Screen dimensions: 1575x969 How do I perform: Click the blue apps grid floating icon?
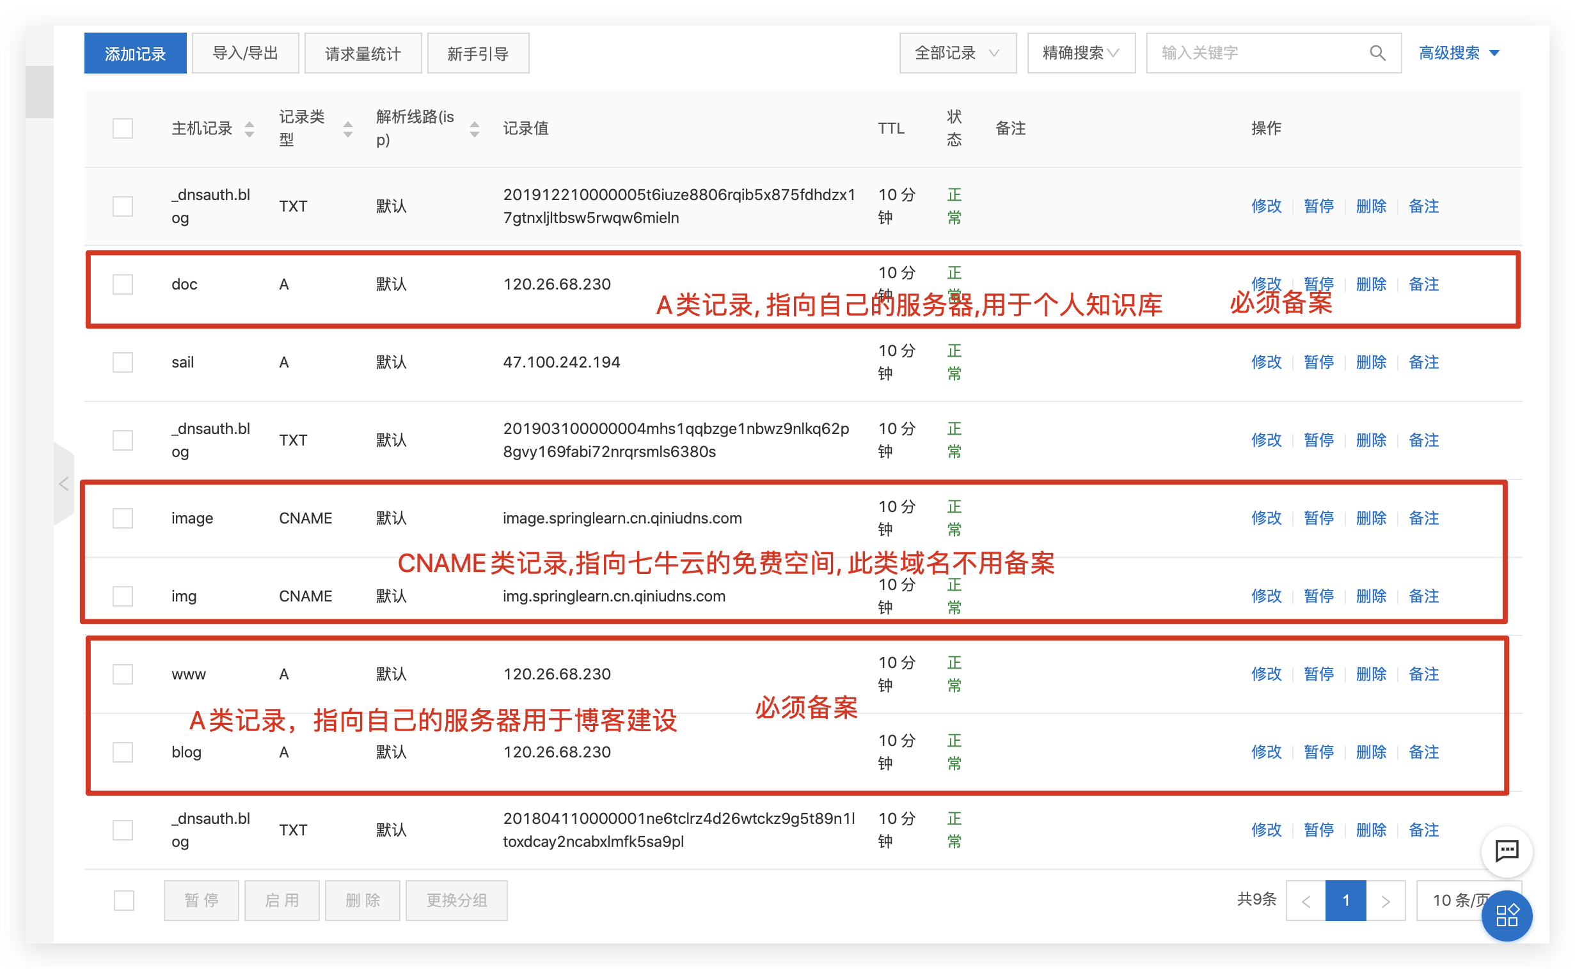[x=1507, y=915]
